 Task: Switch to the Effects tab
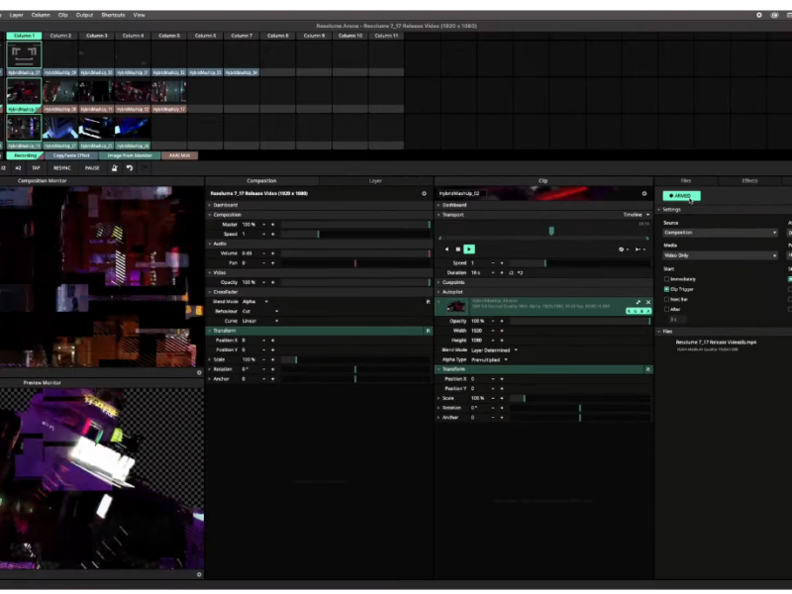click(x=749, y=181)
